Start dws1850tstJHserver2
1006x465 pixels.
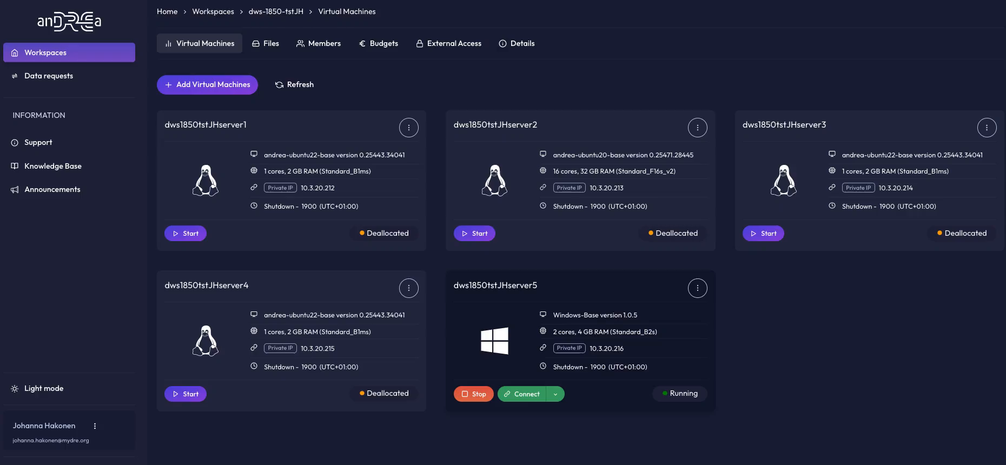click(x=474, y=234)
